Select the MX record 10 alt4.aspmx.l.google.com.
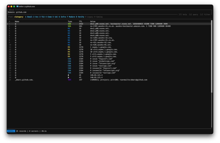Image resolution: width=220 pixels, height=143 pixels. 109,52
